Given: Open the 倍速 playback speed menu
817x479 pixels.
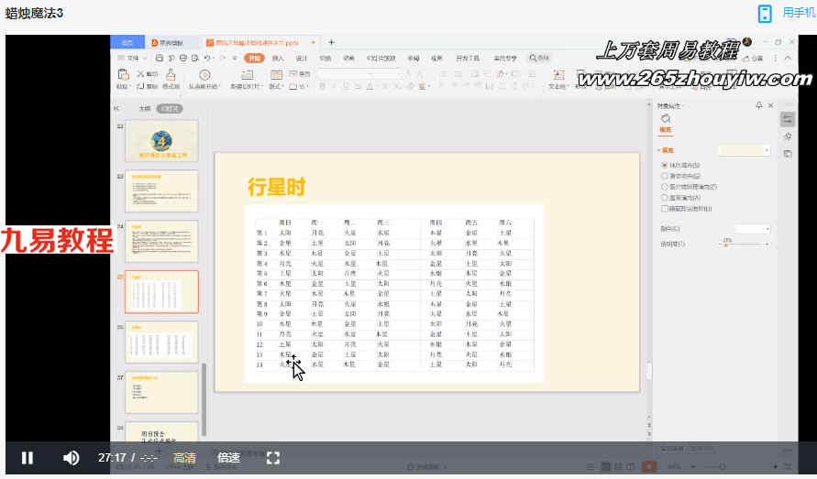Looking at the screenshot, I should (228, 458).
